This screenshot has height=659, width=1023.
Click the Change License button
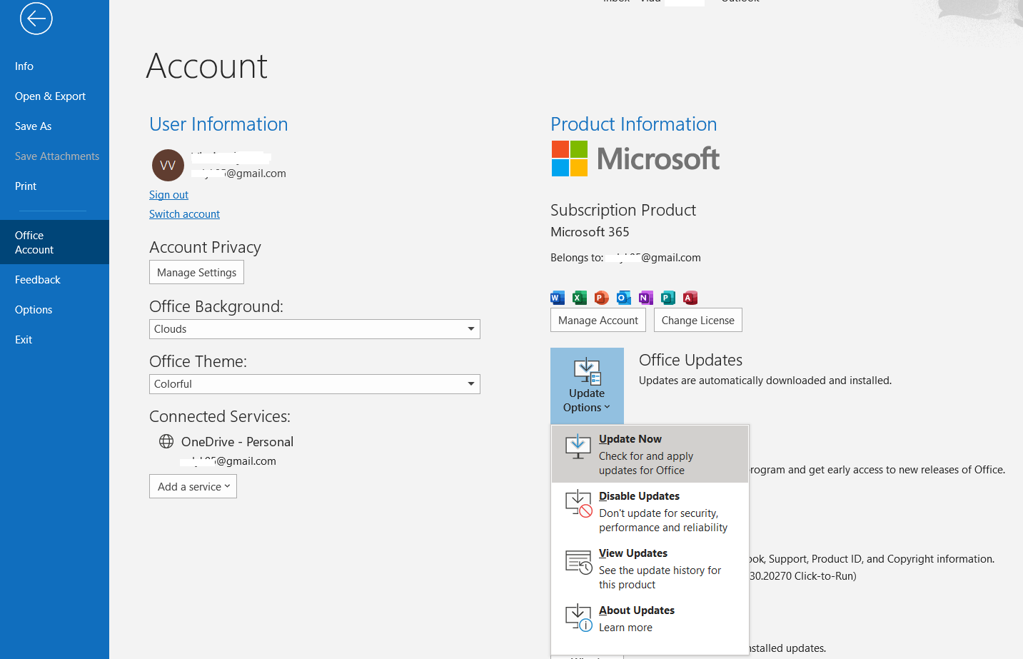(698, 320)
